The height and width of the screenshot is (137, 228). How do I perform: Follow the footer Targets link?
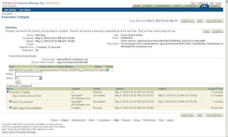click(64, 120)
